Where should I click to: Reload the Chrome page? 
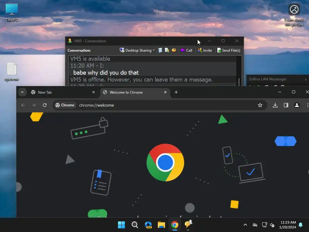pyautogui.click(x=45, y=105)
